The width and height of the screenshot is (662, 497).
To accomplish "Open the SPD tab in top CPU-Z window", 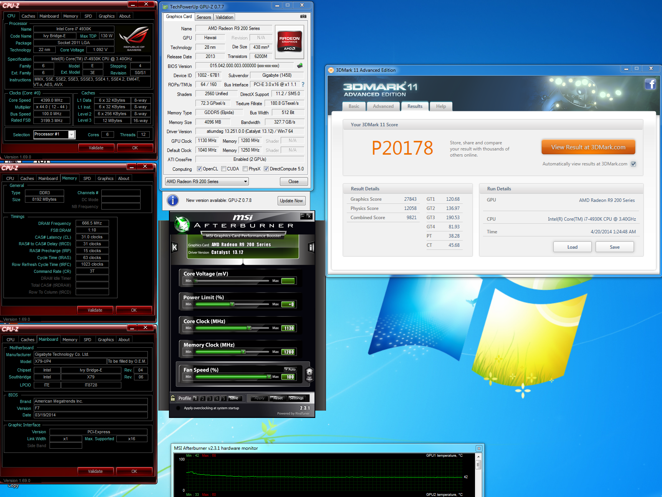I will click(88, 16).
